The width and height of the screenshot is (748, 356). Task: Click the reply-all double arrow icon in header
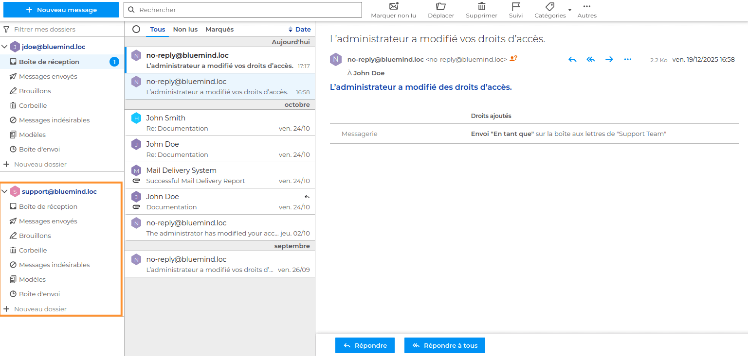tap(591, 59)
